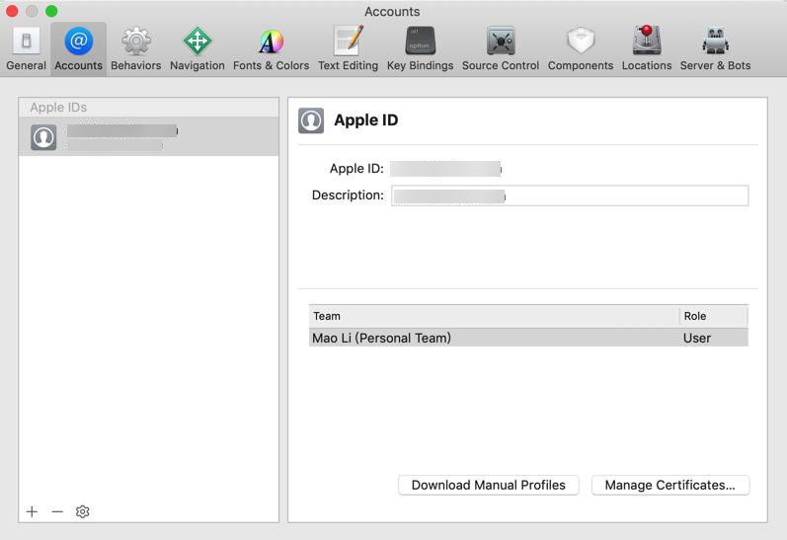Screen dimensions: 787x540
Task: Click the Apple IDs list header
Action: (x=148, y=108)
